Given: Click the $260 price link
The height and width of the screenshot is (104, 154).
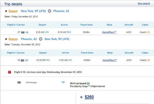Looking at the screenshot, I should (89, 97).
